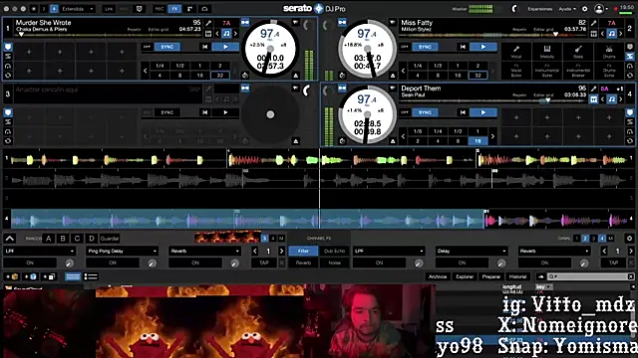The image size is (638, 358).
Task: Enable SYNC on deck 1
Action: 167,47
